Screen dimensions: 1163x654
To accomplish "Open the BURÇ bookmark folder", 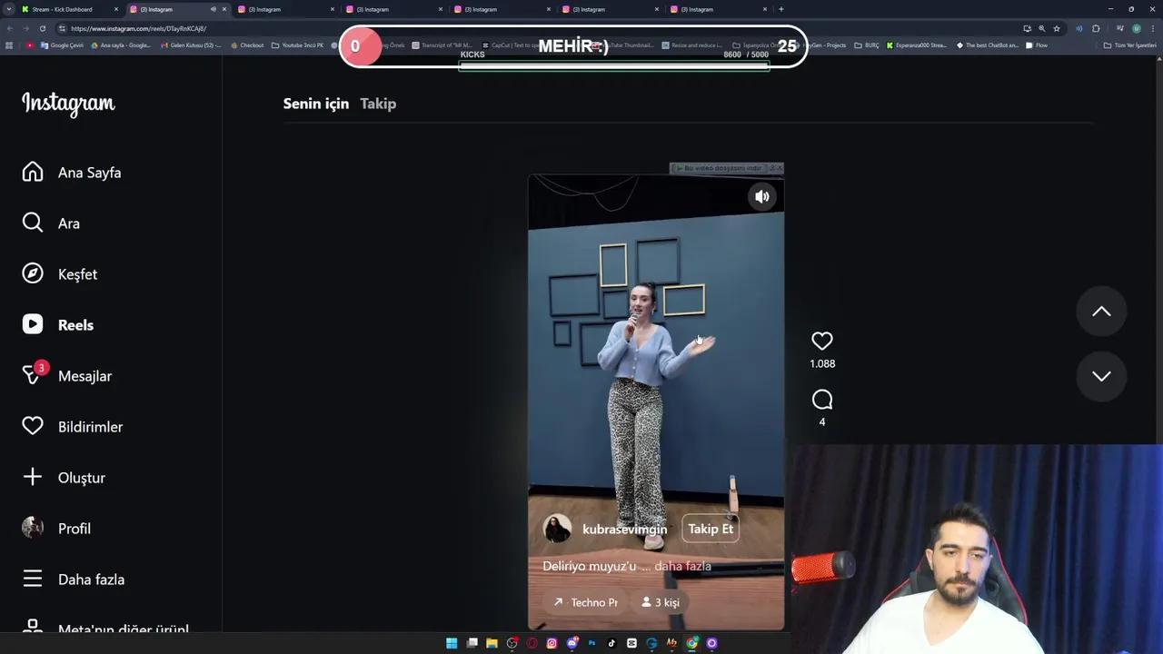I will [x=867, y=45].
